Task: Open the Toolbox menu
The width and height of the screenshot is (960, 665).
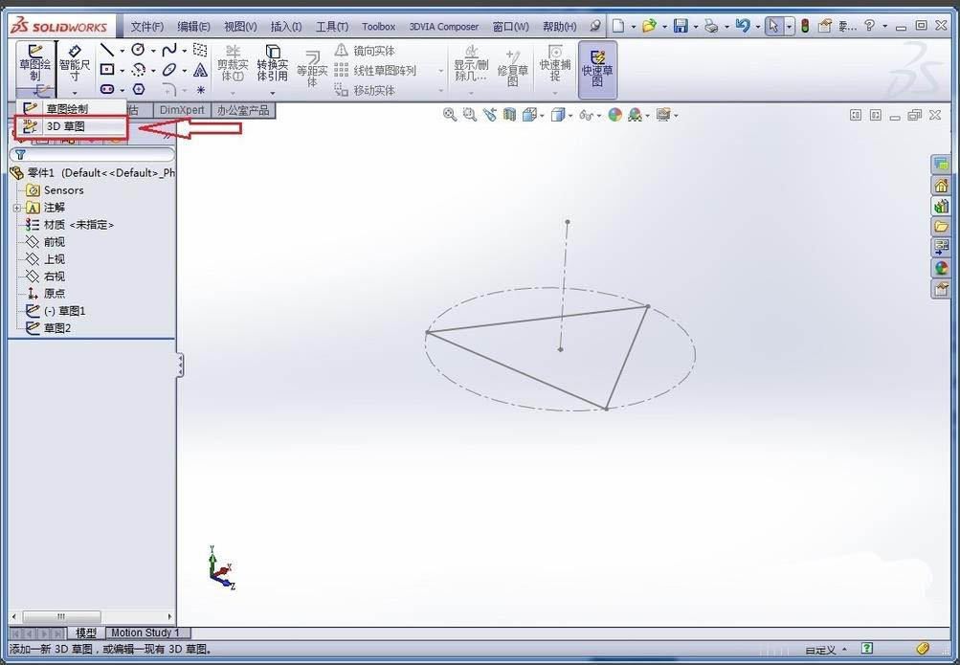Action: pyautogui.click(x=378, y=26)
